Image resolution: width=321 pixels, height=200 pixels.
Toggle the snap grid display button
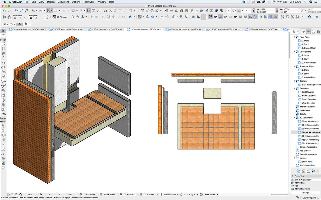pos(55,10)
